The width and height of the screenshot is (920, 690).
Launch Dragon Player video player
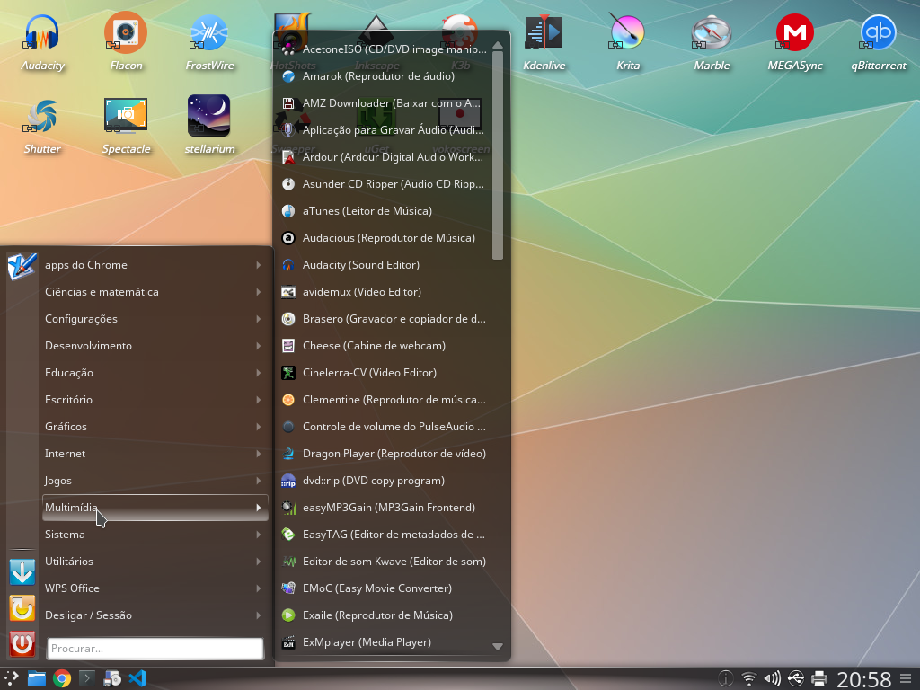[x=385, y=454]
